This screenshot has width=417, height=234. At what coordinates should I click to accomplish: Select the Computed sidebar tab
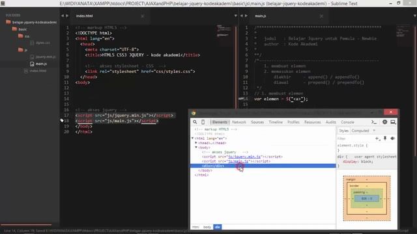click(360, 131)
